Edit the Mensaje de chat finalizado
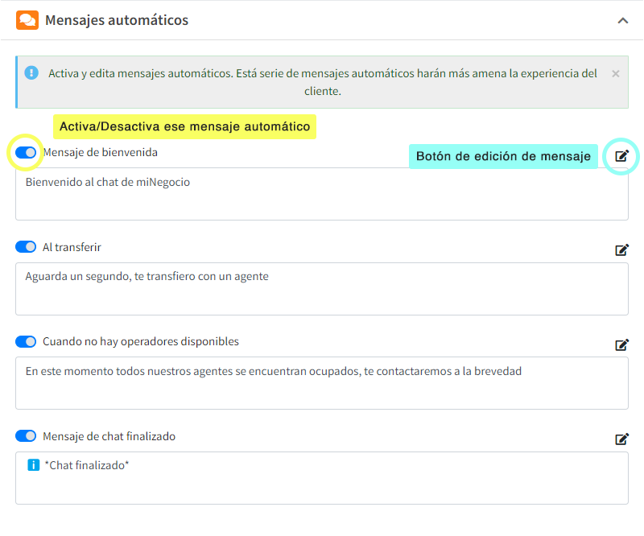The image size is (644, 536). click(621, 439)
